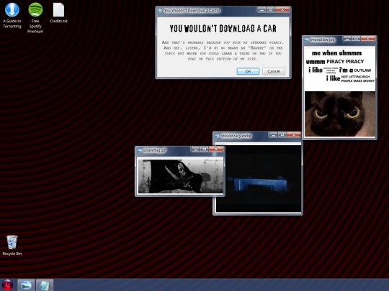Open A Guide to Torrenting desktop icon
Viewport: 389px width, 291px height.
(x=12, y=15)
